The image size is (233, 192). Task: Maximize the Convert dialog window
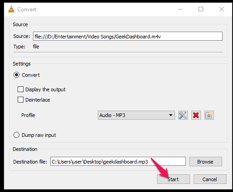tap(201, 9)
